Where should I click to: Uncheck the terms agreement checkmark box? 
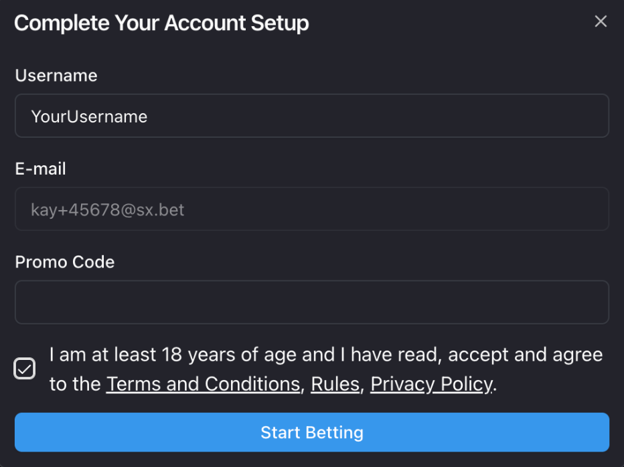click(x=25, y=369)
